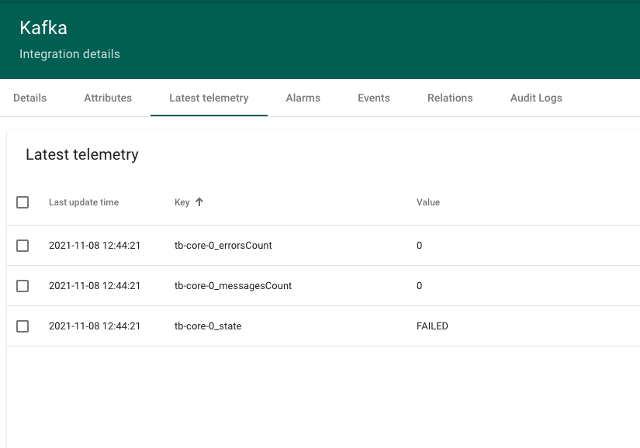Click the Key column sort arrow icon
The image size is (640, 448).
(199, 202)
